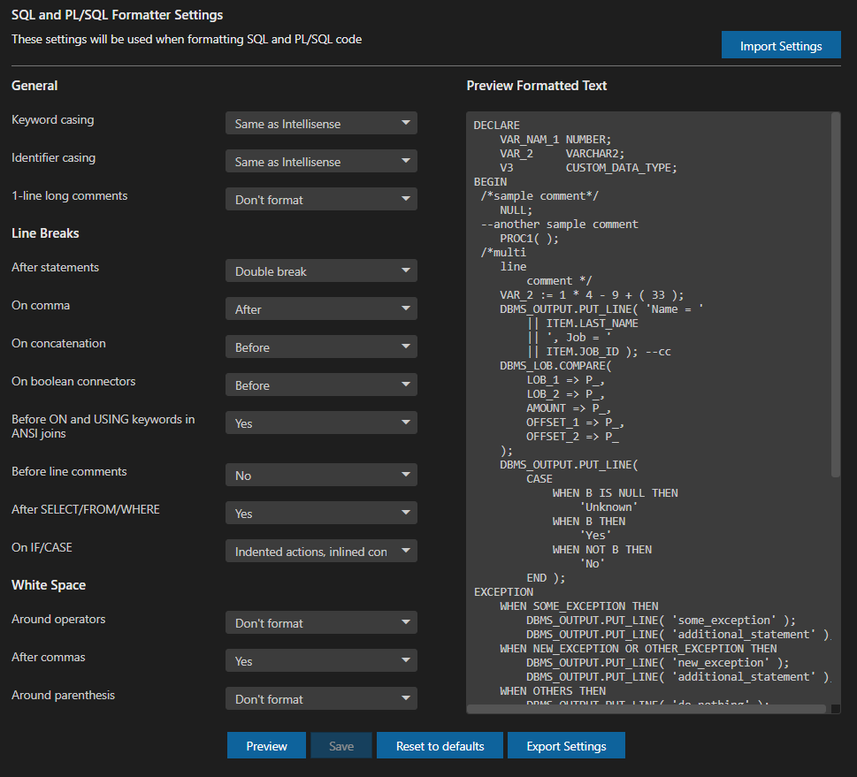Click the 'PROC1( );' line in preview
This screenshot has height=777, width=857.
point(529,239)
